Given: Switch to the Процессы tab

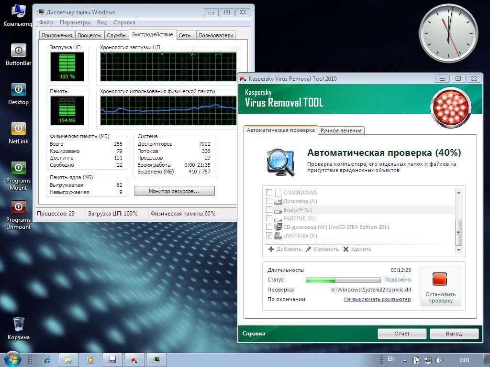Looking at the screenshot, I should (89, 35).
